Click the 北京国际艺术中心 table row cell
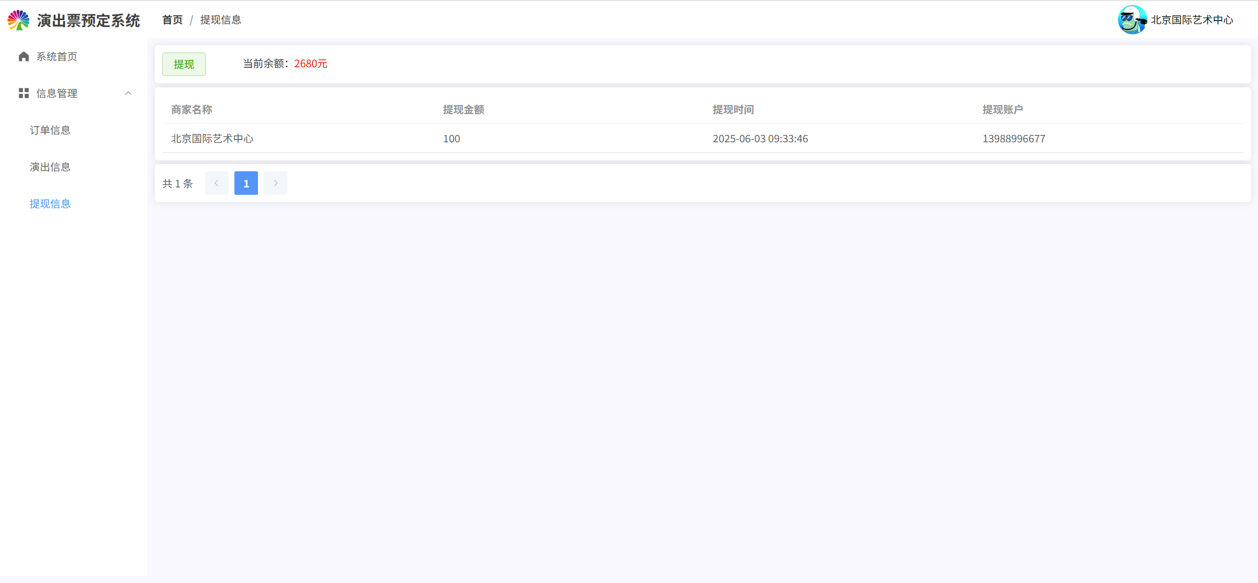 click(212, 138)
